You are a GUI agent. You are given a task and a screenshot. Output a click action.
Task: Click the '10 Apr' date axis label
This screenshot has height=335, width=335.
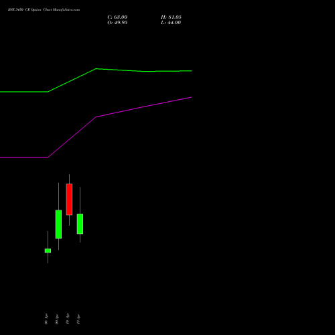pyautogui.click(x=68, y=319)
